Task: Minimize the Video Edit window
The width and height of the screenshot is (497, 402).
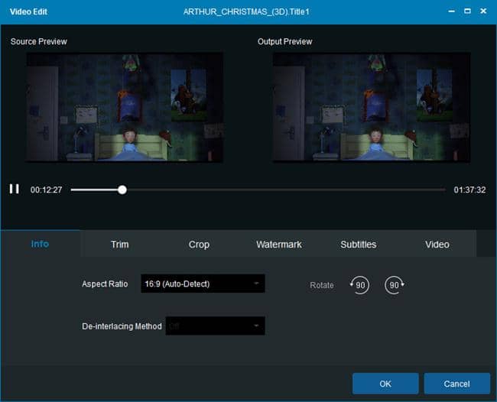Action: [x=452, y=11]
